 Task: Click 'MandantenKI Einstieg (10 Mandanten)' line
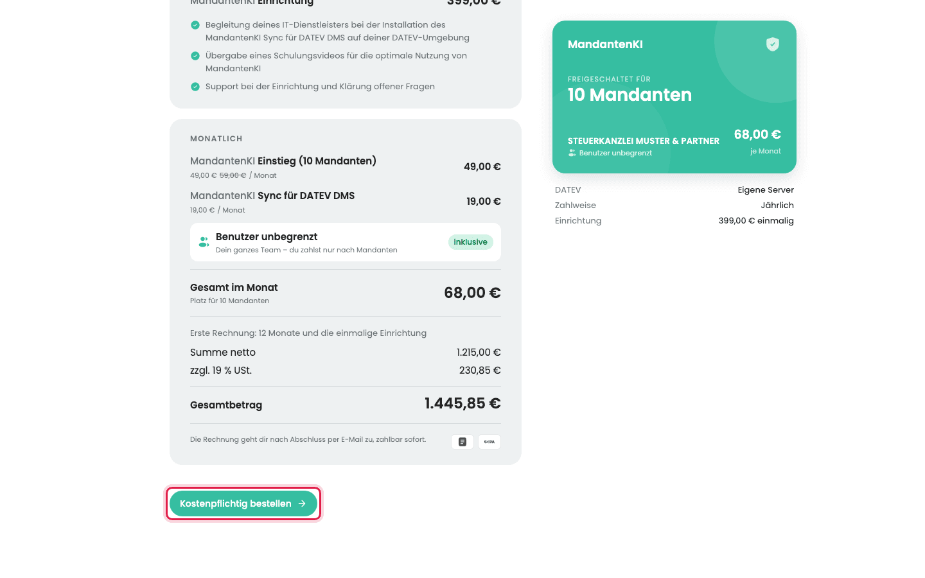[283, 161]
